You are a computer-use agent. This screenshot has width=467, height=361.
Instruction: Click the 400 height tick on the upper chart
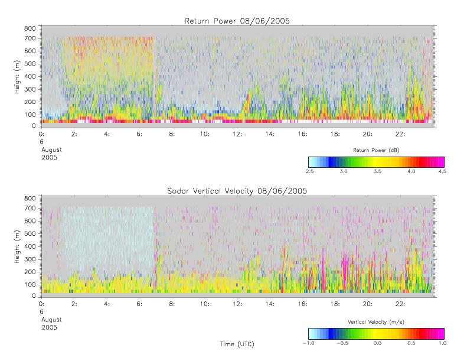click(30, 77)
